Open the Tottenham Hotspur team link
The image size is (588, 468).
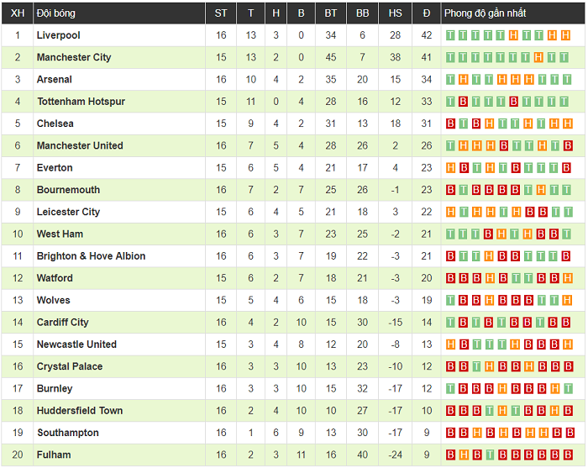coord(81,102)
